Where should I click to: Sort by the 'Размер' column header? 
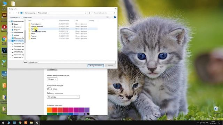click(x=92, y=20)
